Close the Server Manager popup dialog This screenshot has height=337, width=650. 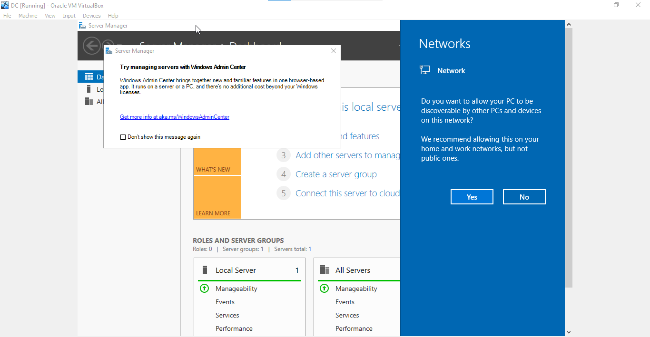pyautogui.click(x=334, y=51)
